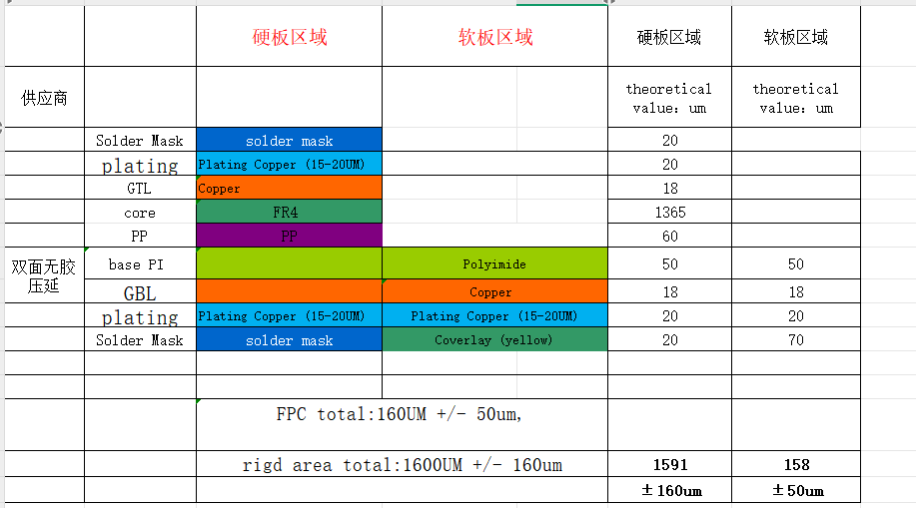Click the cell with value 70
Image resolution: width=916 pixels, height=508 pixels.
pos(796,340)
